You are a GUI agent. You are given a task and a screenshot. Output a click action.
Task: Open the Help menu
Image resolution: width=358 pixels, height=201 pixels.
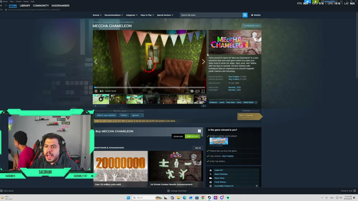32,1
